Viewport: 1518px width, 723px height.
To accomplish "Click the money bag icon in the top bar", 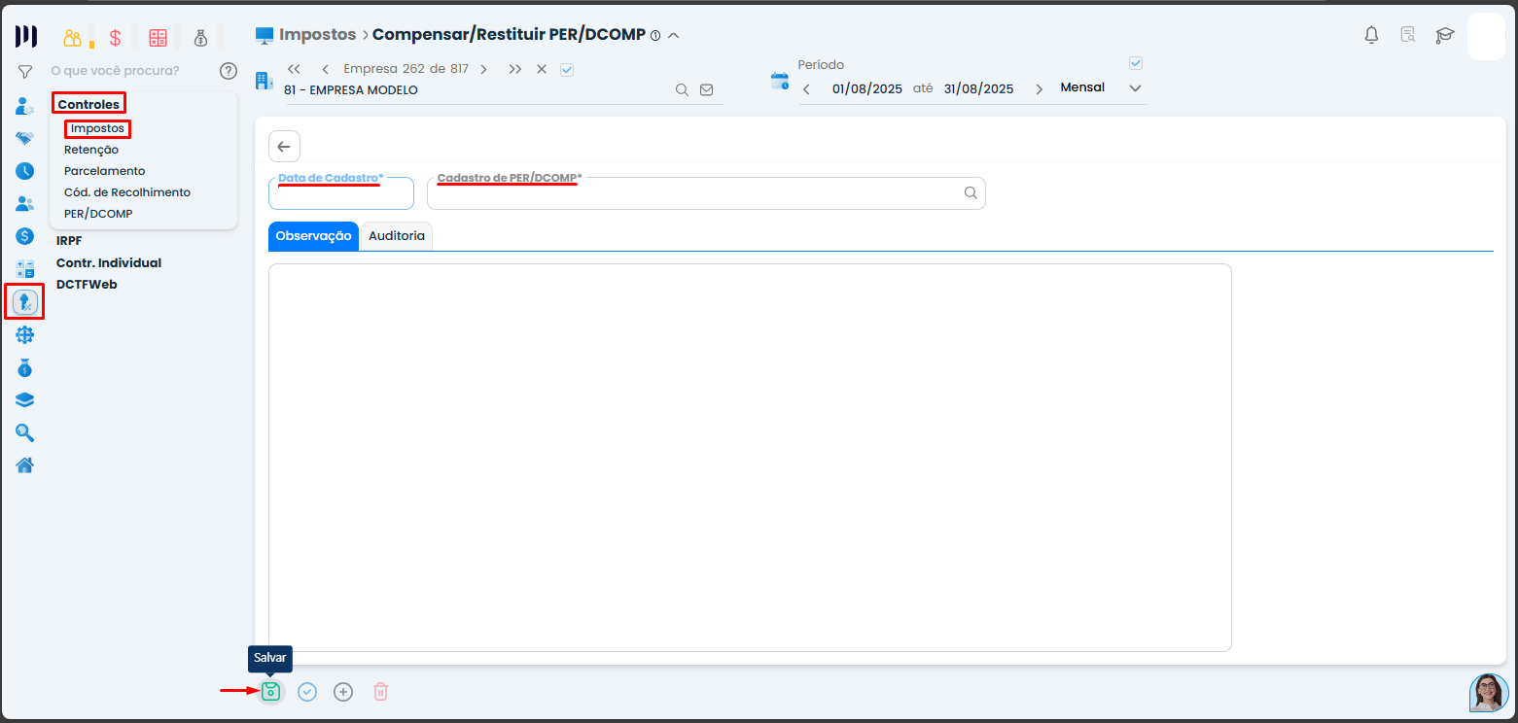I will click(x=200, y=38).
